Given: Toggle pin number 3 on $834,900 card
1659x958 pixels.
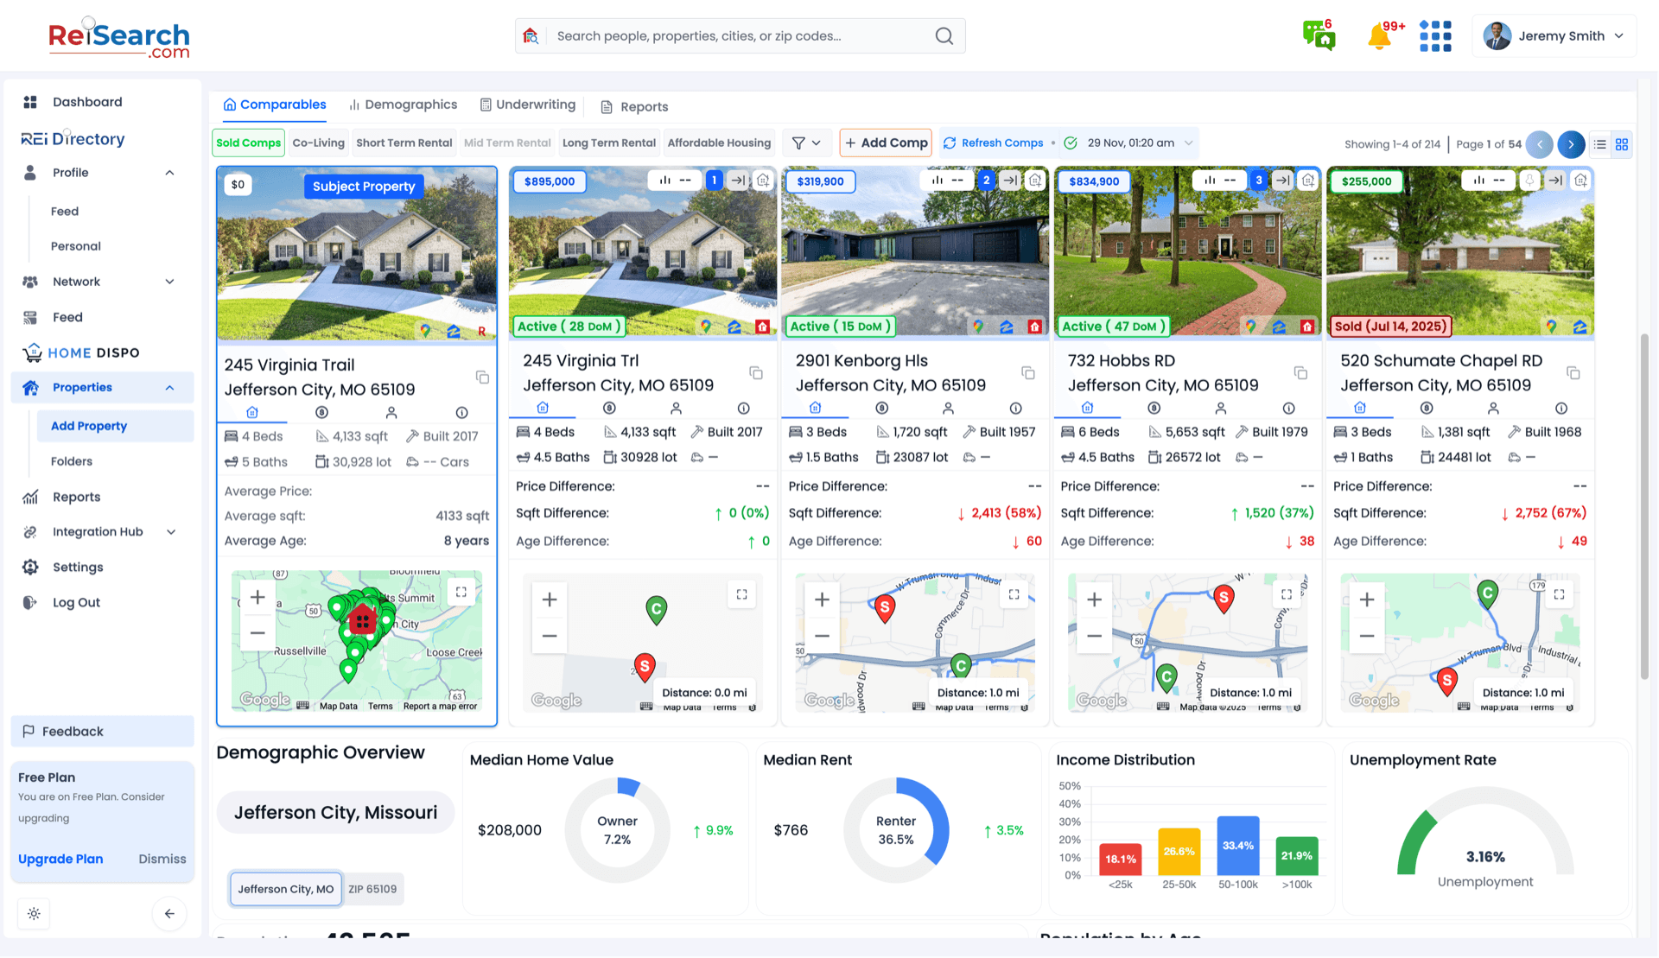Looking at the screenshot, I should [x=1259, y=181].
